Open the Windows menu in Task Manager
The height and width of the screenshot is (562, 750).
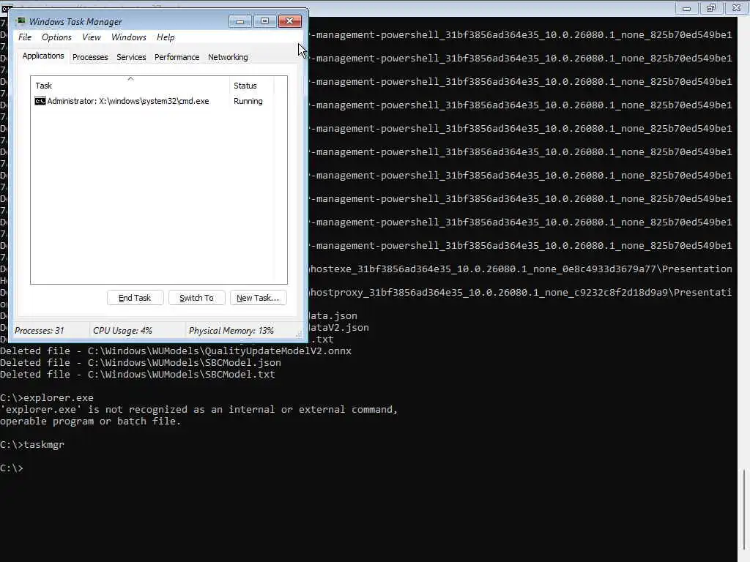pos(129,37)
